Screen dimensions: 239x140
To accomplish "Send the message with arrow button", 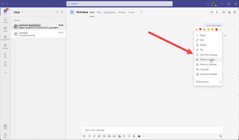I will point(221,136).
